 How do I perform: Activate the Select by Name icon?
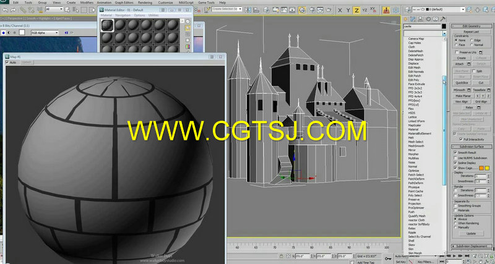pos(75,10)
